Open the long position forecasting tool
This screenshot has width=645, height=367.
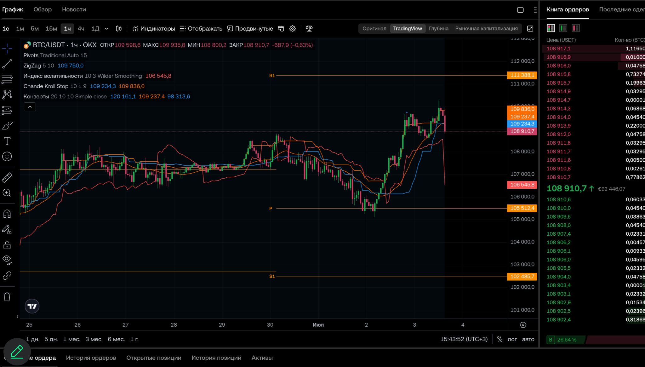(x=7, y=110)
